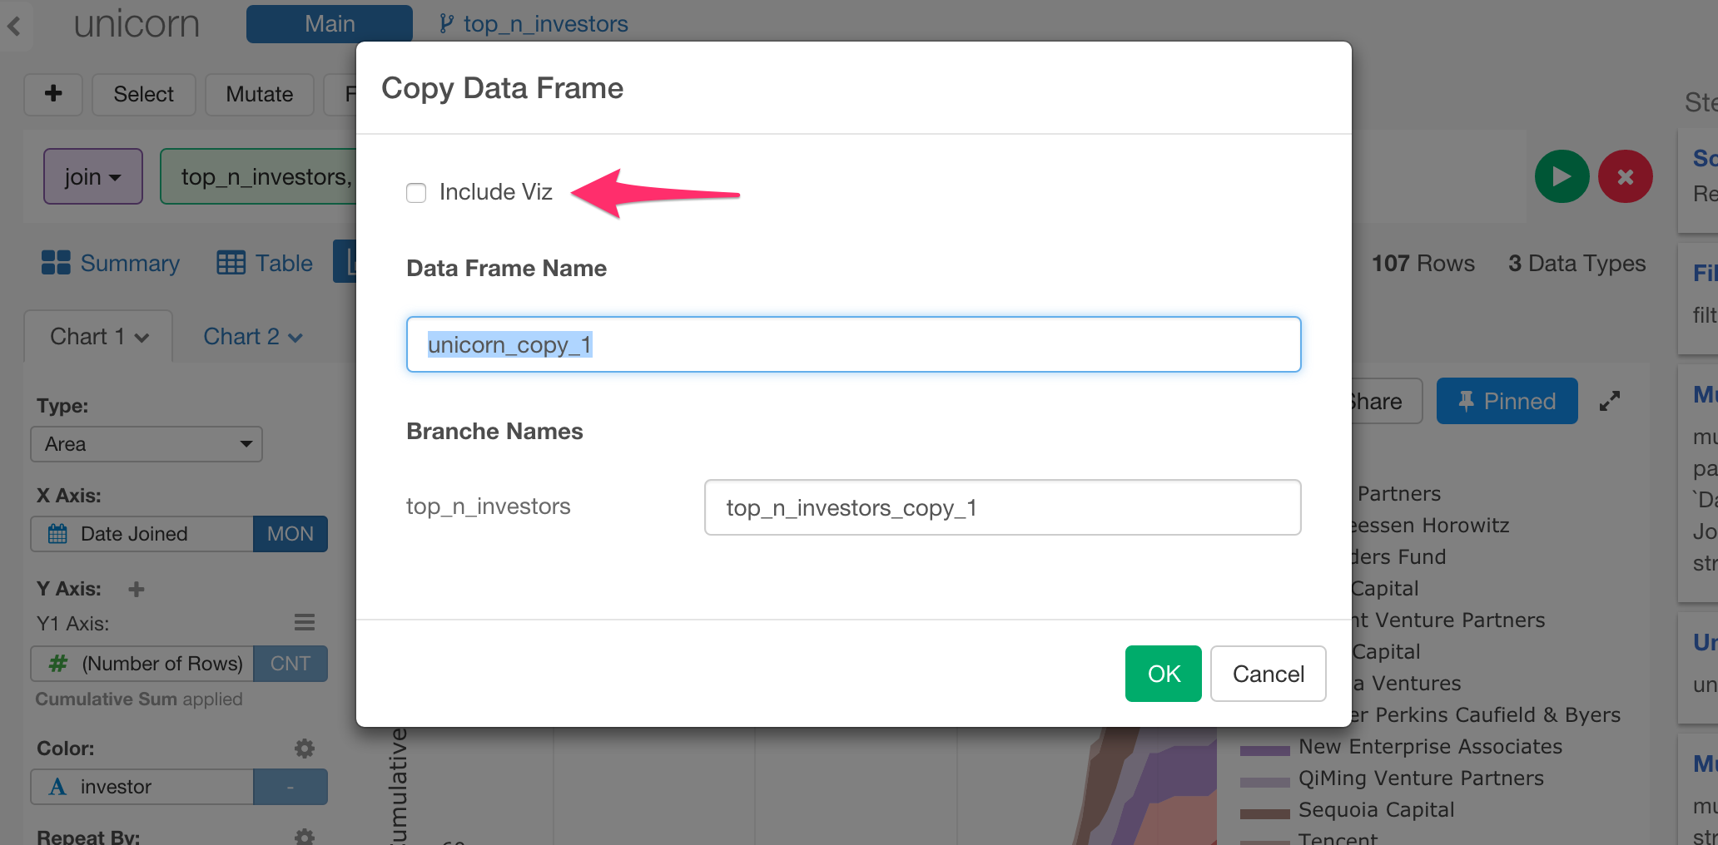Screen dimensions: 1718x845
Task: Click the back chevron beside unicorn title
Action: click(x=13, y=27)
